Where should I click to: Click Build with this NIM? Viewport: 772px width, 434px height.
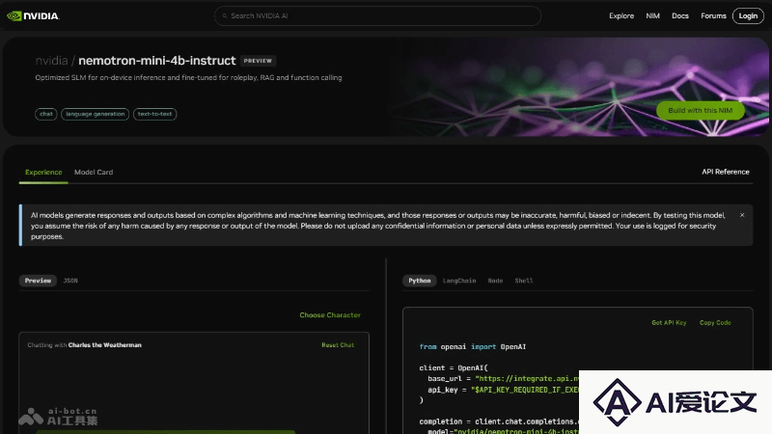(x=701, y=110)
